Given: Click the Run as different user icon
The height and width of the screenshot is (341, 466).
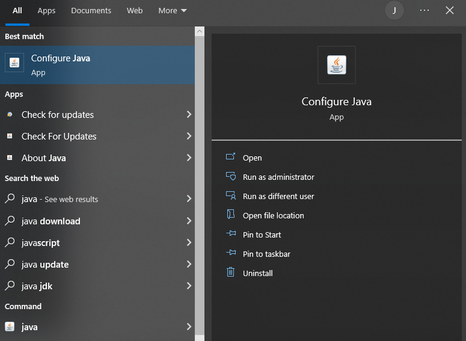Looking at the screenshot, I should point(231,195).
